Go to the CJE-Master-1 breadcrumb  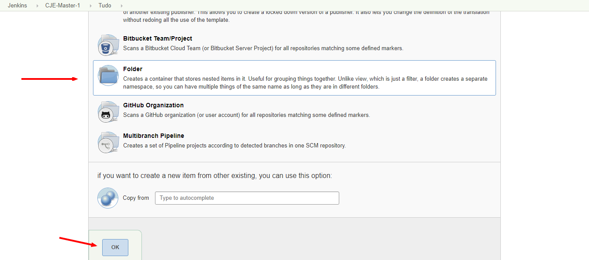62,6
